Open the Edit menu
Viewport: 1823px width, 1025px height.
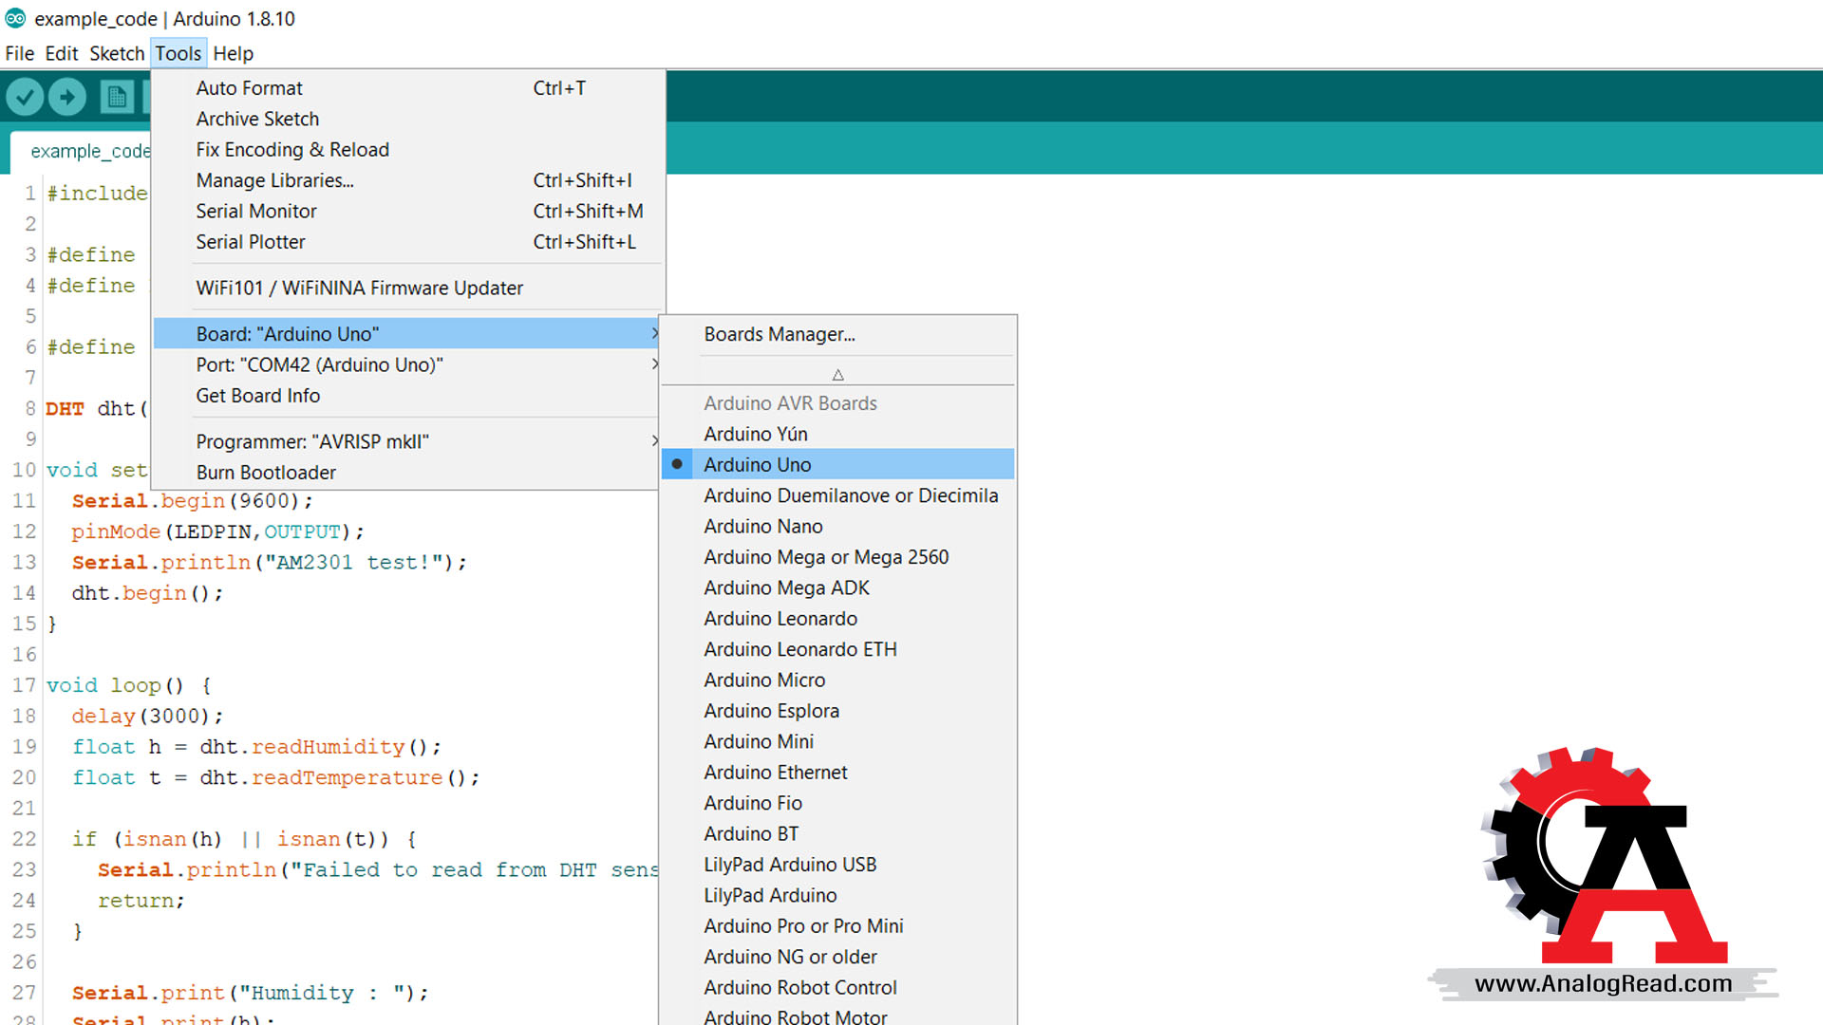pos(62,53)
